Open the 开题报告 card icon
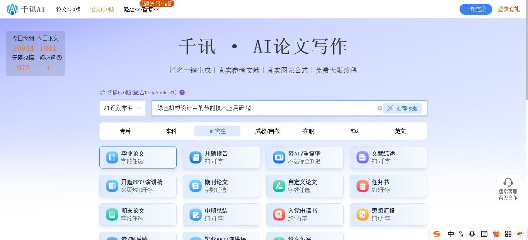The height and width of the screenshot is (240, 528). coord(196,157)
